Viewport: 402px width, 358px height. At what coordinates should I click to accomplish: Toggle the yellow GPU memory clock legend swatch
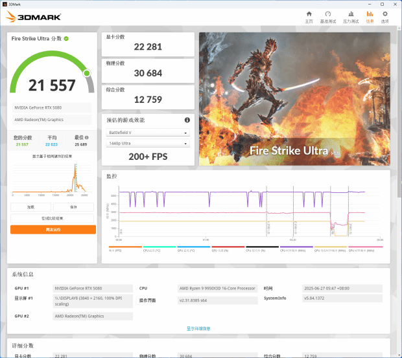click(331, 247)
